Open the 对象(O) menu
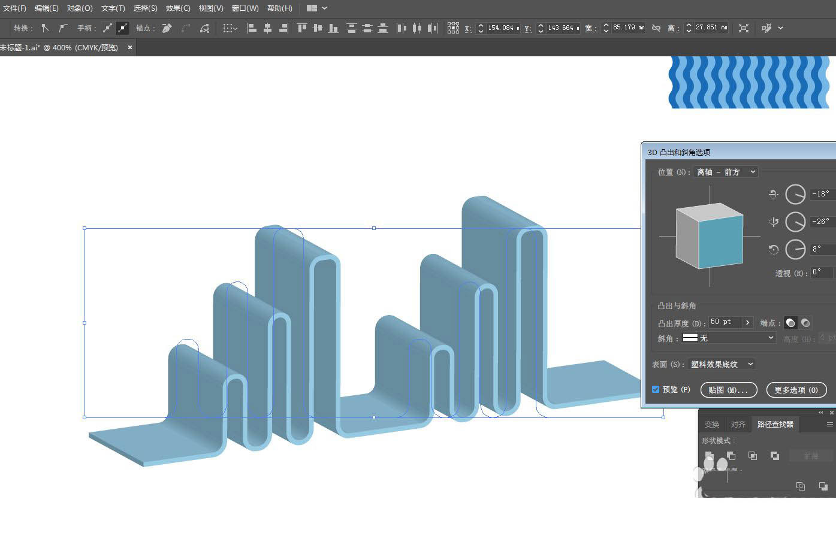836x545 pixels. [80, 8]
